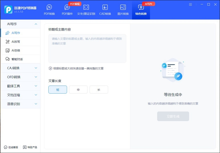Click the AI总结 summary icon
220x153 pixels.
(x=7, y=50)
